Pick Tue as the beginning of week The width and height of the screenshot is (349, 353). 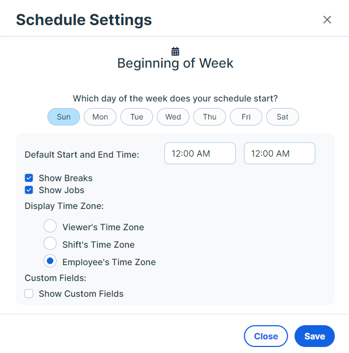pyautogui.click(x=137, y=117)
